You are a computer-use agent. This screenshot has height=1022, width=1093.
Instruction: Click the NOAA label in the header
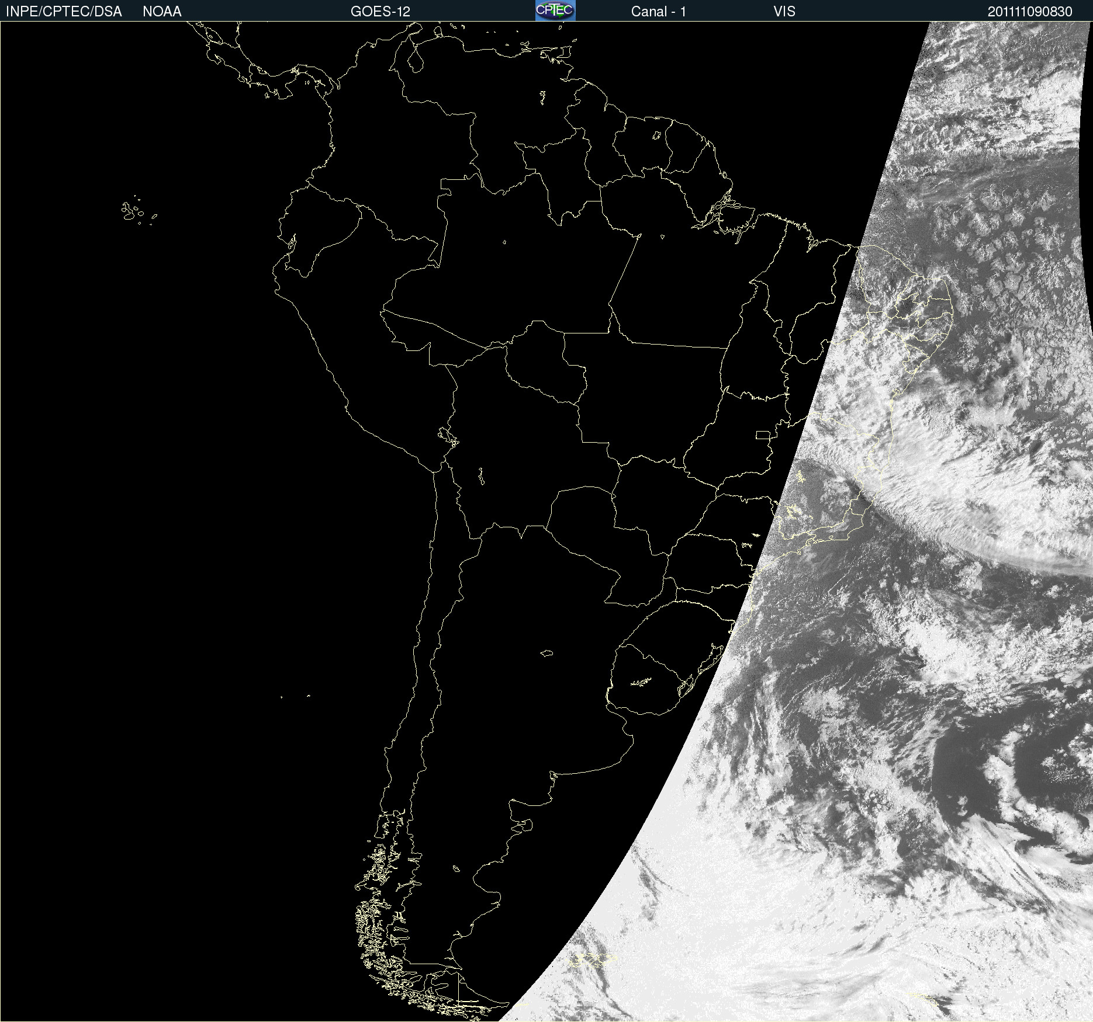tap(162, 12)
